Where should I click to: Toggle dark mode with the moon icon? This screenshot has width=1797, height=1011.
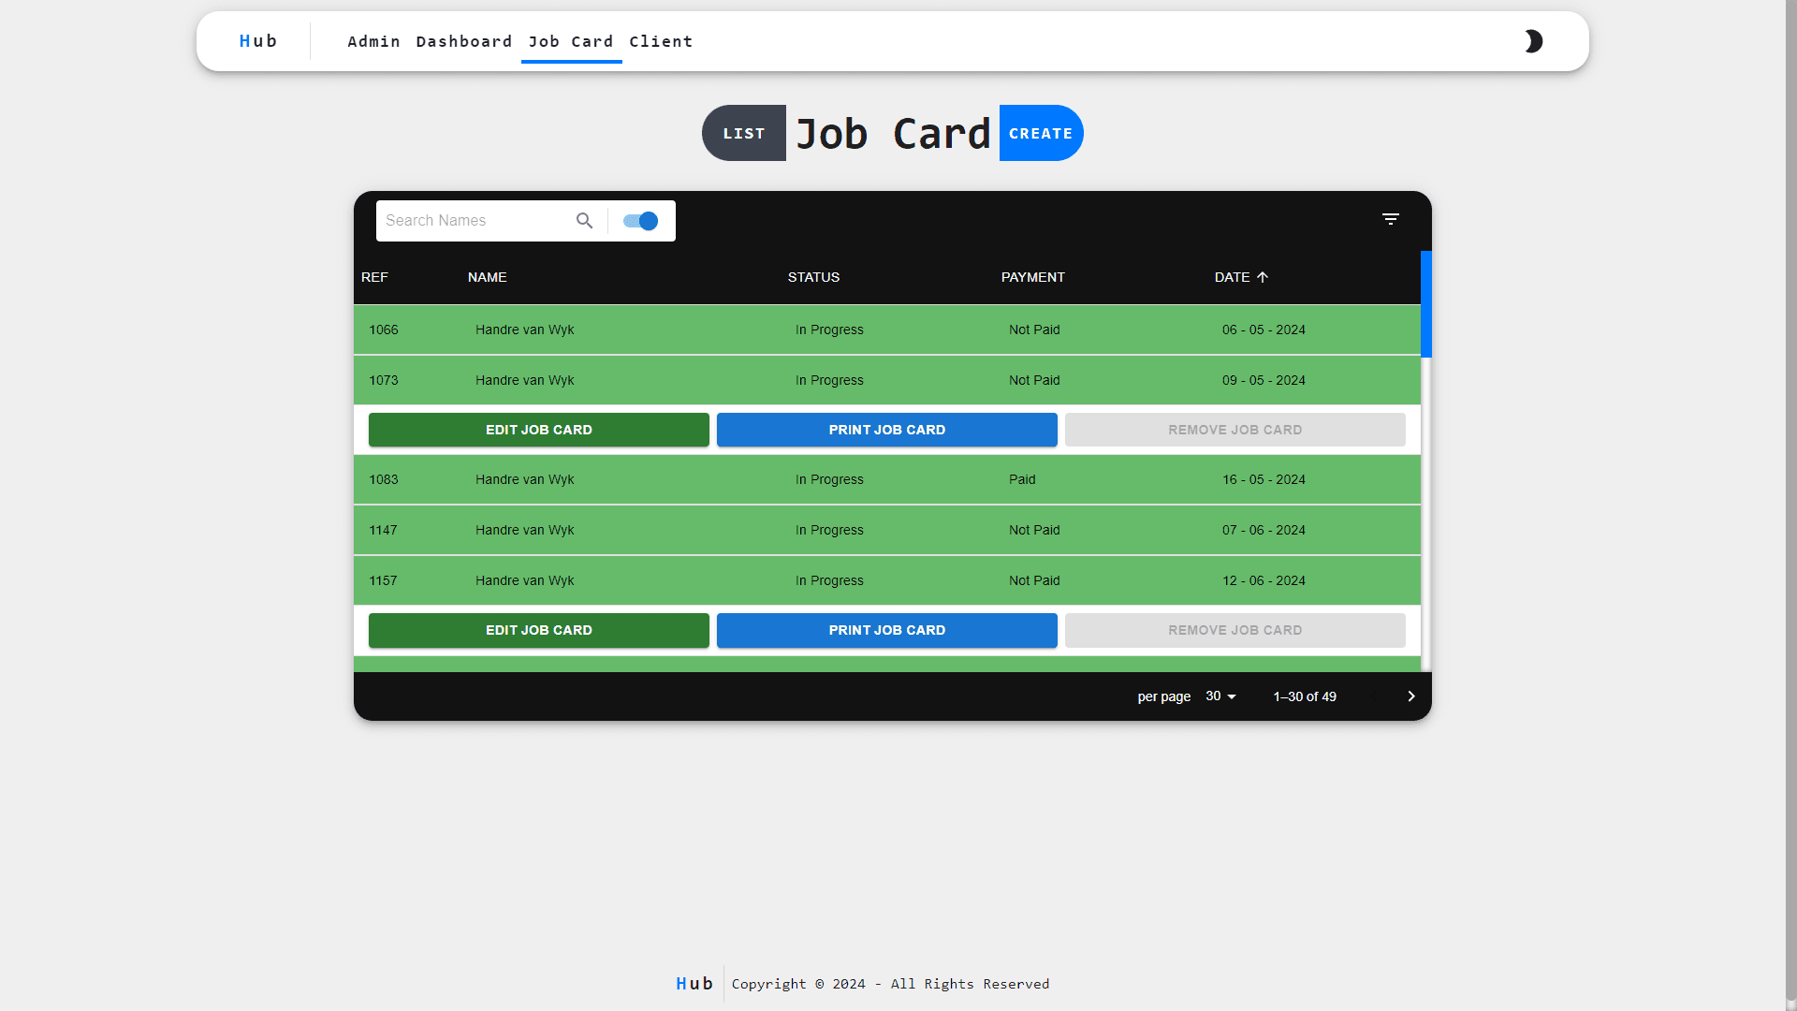point(1533,41)
